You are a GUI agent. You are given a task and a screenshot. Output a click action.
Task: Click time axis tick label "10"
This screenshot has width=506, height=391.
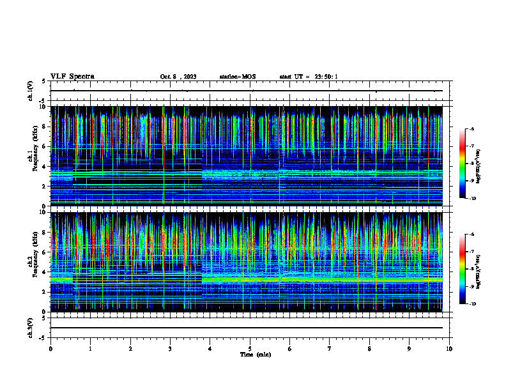point(449,349)
